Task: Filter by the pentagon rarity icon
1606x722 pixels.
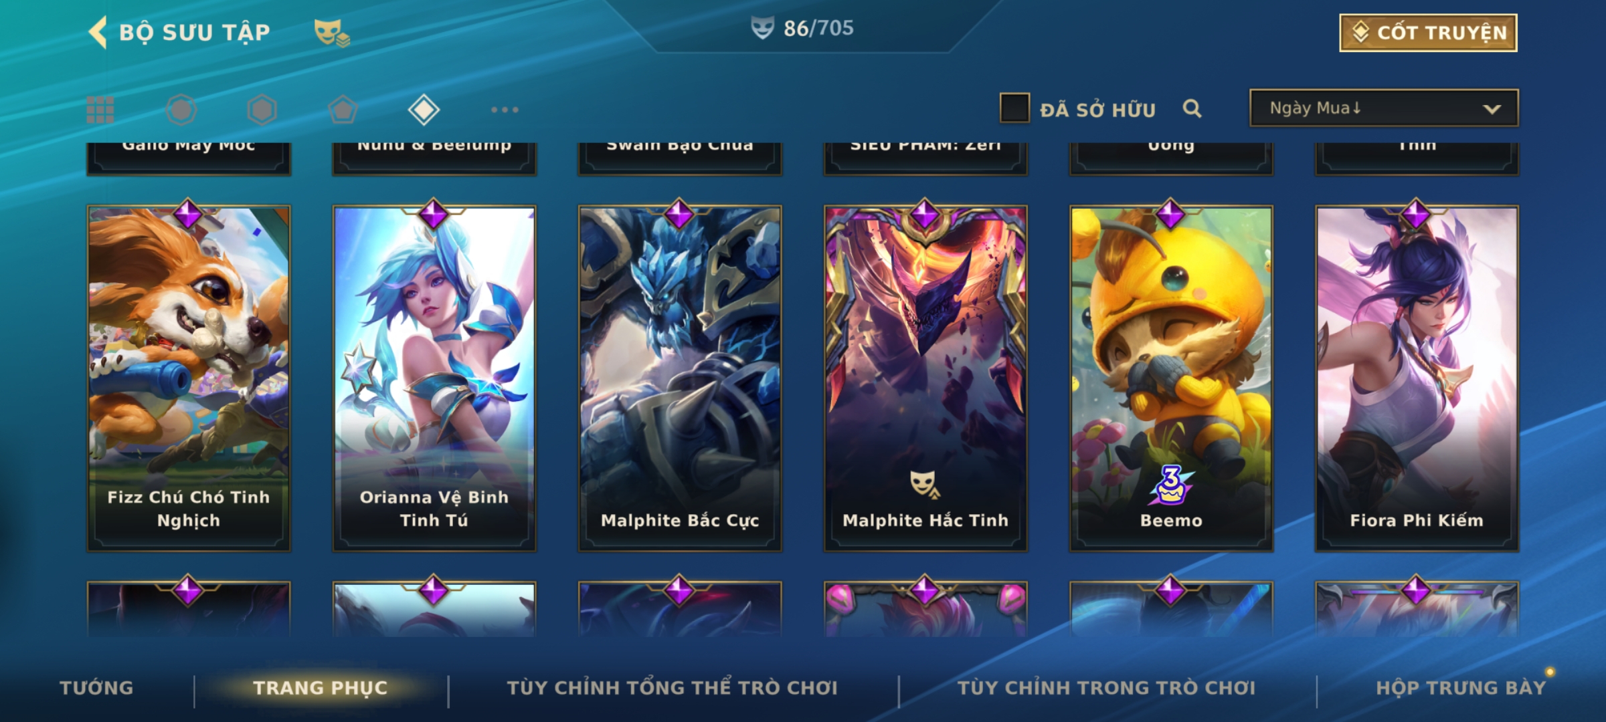Action: (x=343, y=110)
